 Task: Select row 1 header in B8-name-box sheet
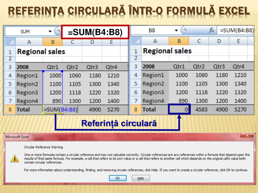coord(136,51)
